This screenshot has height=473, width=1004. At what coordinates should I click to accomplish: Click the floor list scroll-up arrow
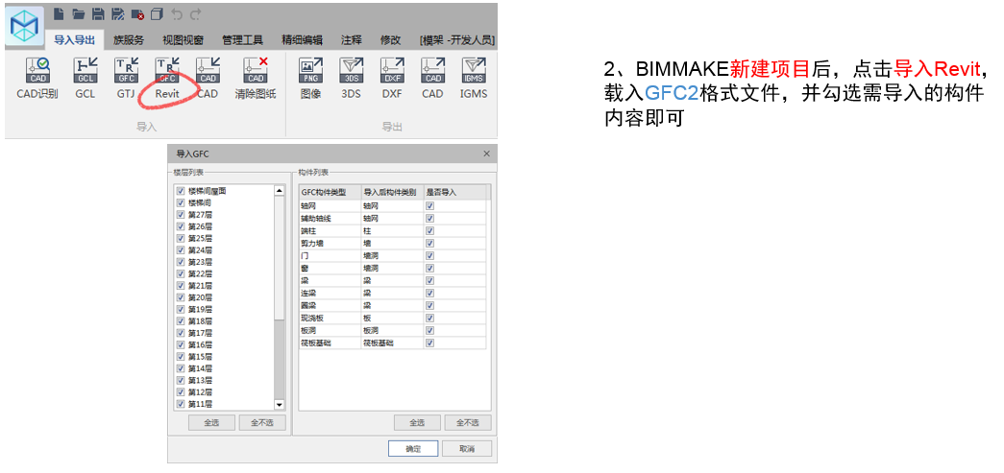point(280,191)
